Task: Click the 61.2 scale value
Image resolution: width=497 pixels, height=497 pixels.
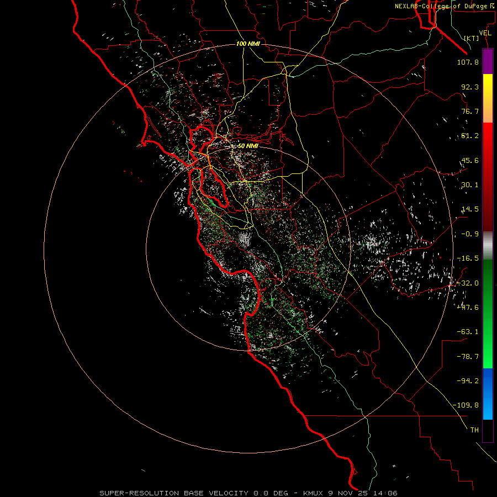Action: [470, 136]
